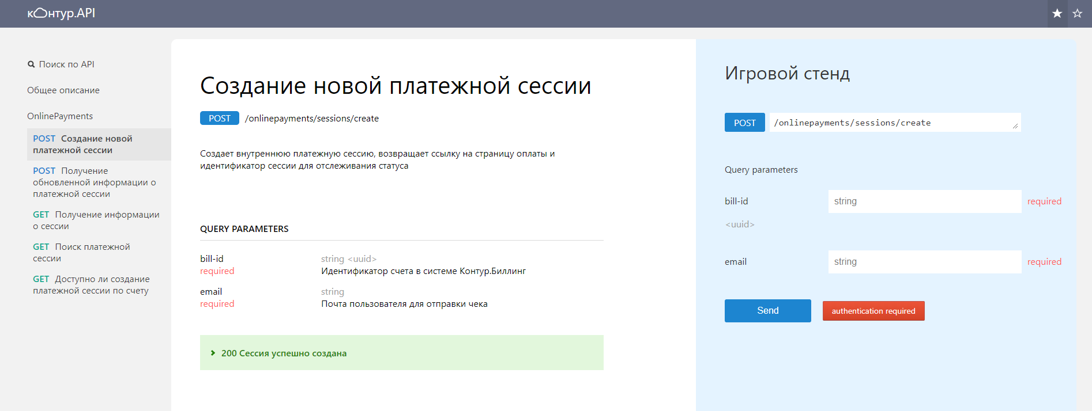Click the authentication required button

tap(873, 311)
